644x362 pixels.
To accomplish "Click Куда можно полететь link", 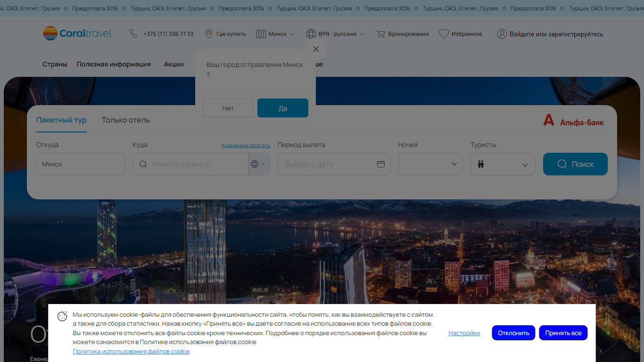I will click(246, 145).
